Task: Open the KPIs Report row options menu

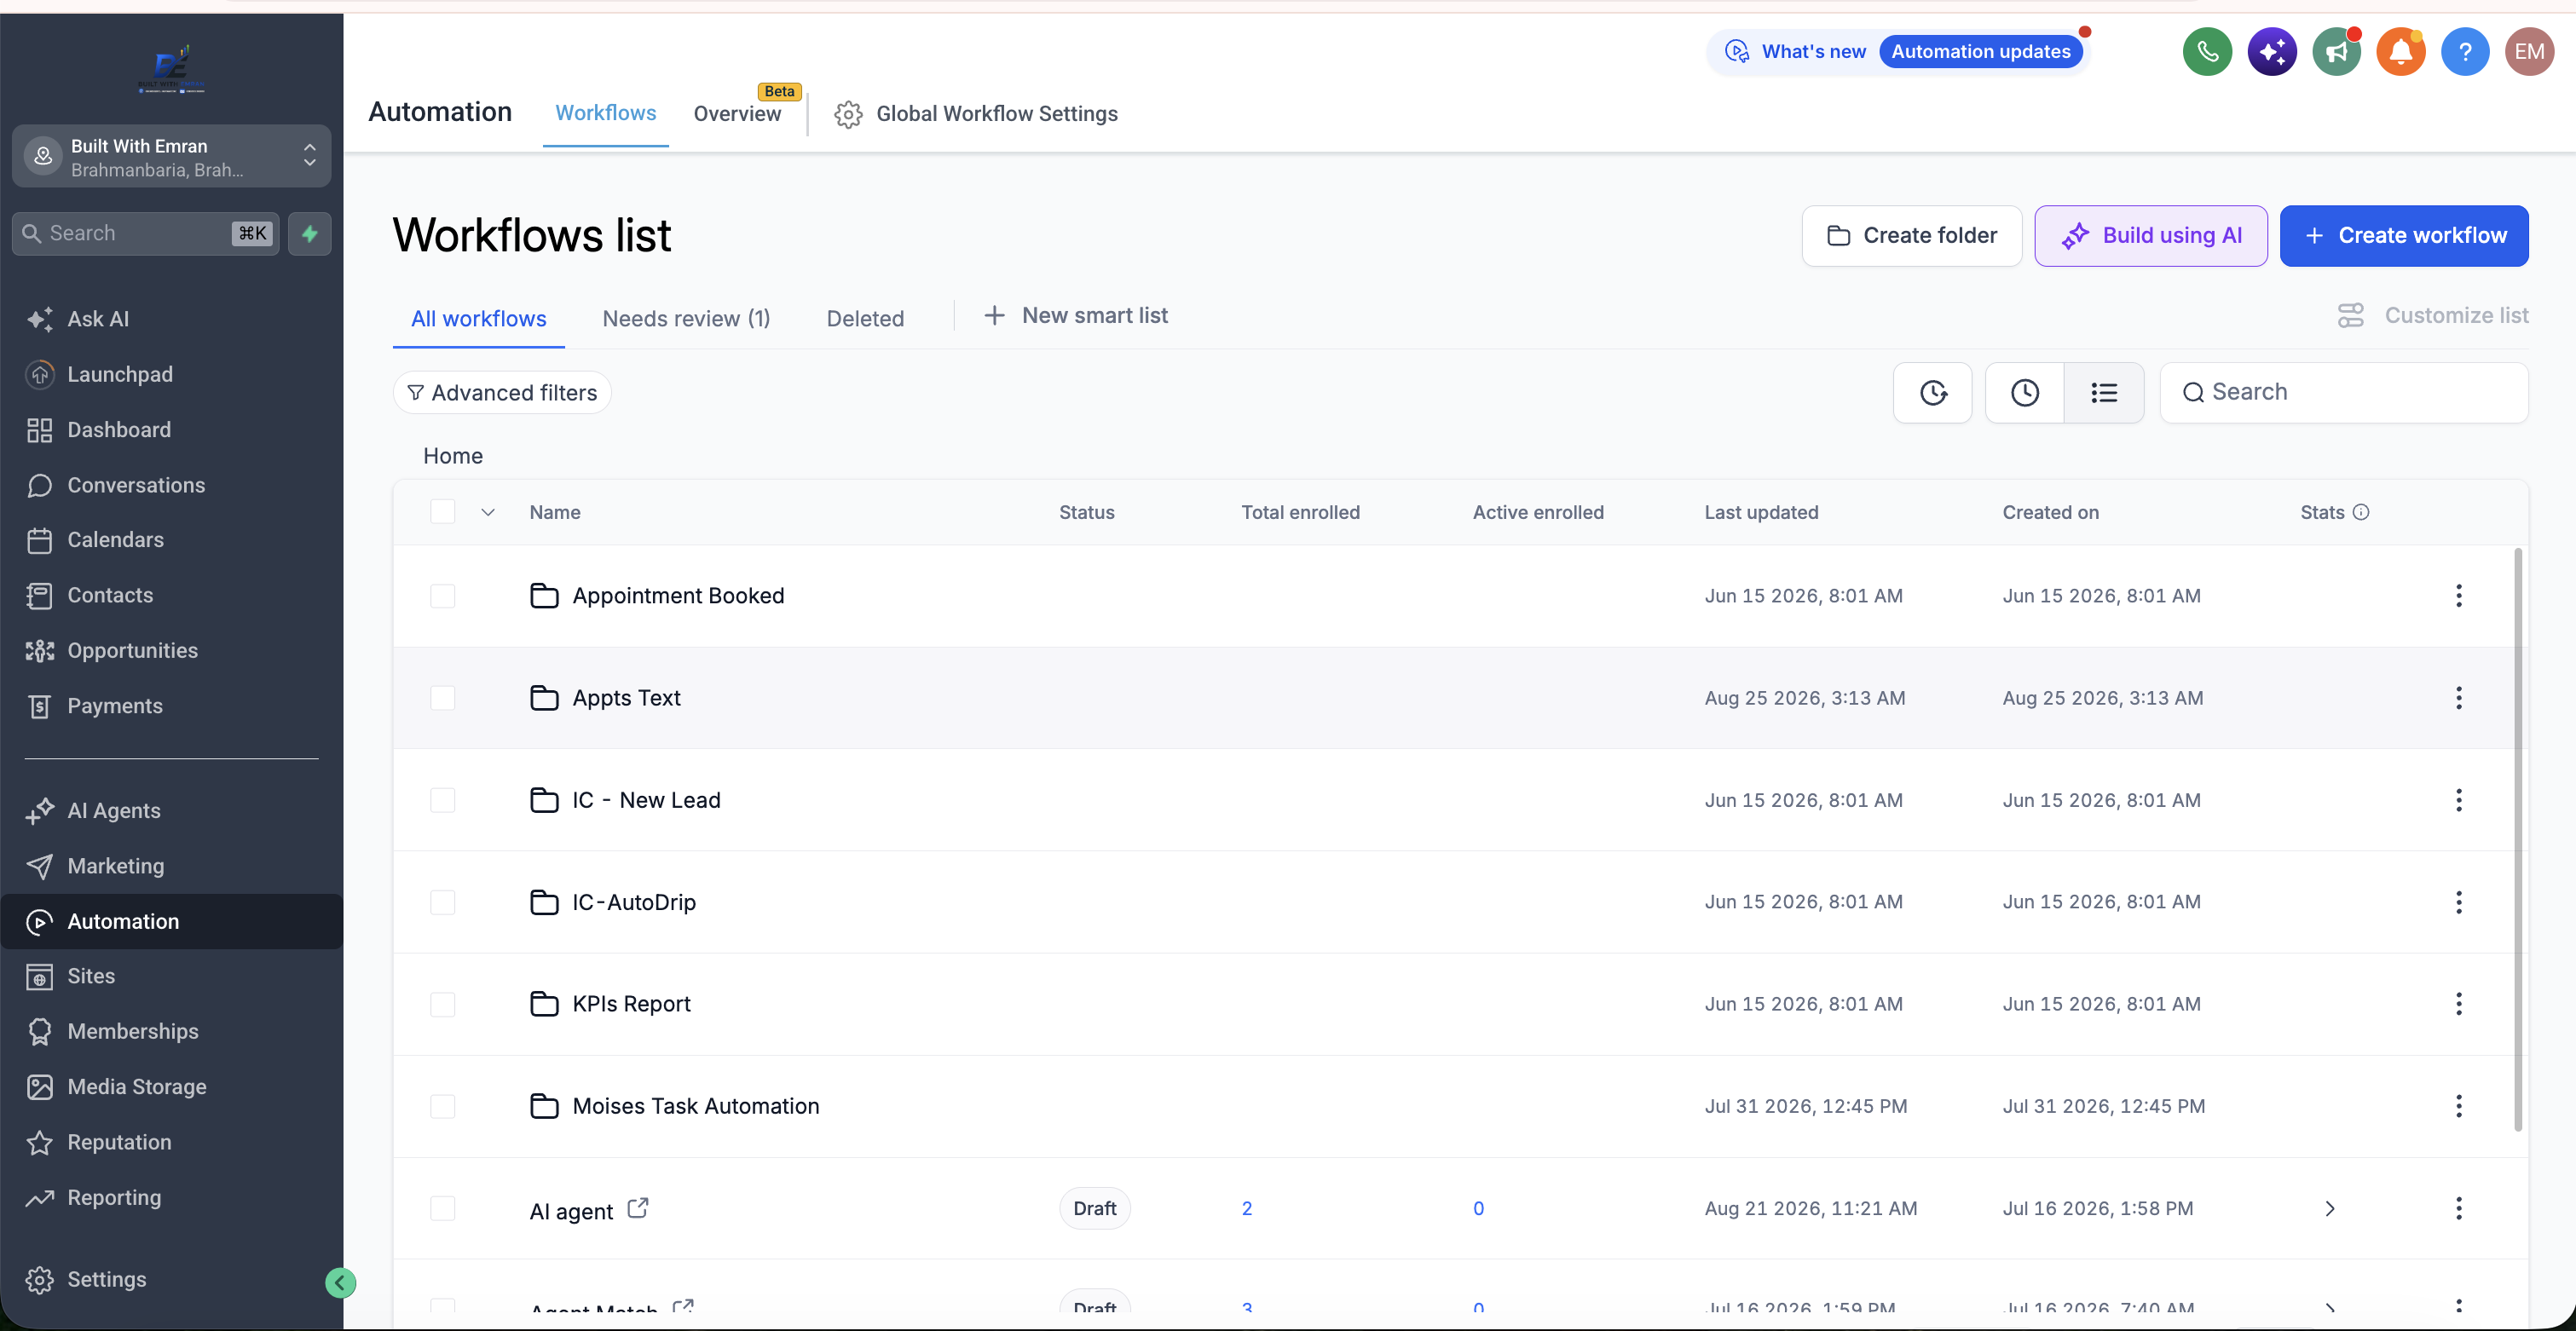Action: tap(2459, 1004)
